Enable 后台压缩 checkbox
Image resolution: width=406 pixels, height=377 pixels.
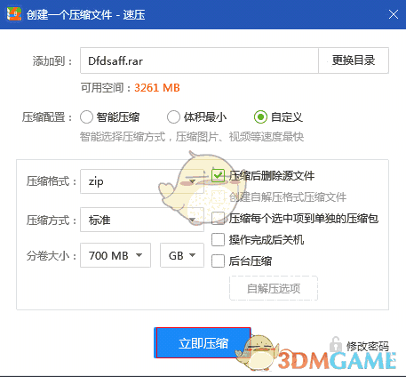218,261
